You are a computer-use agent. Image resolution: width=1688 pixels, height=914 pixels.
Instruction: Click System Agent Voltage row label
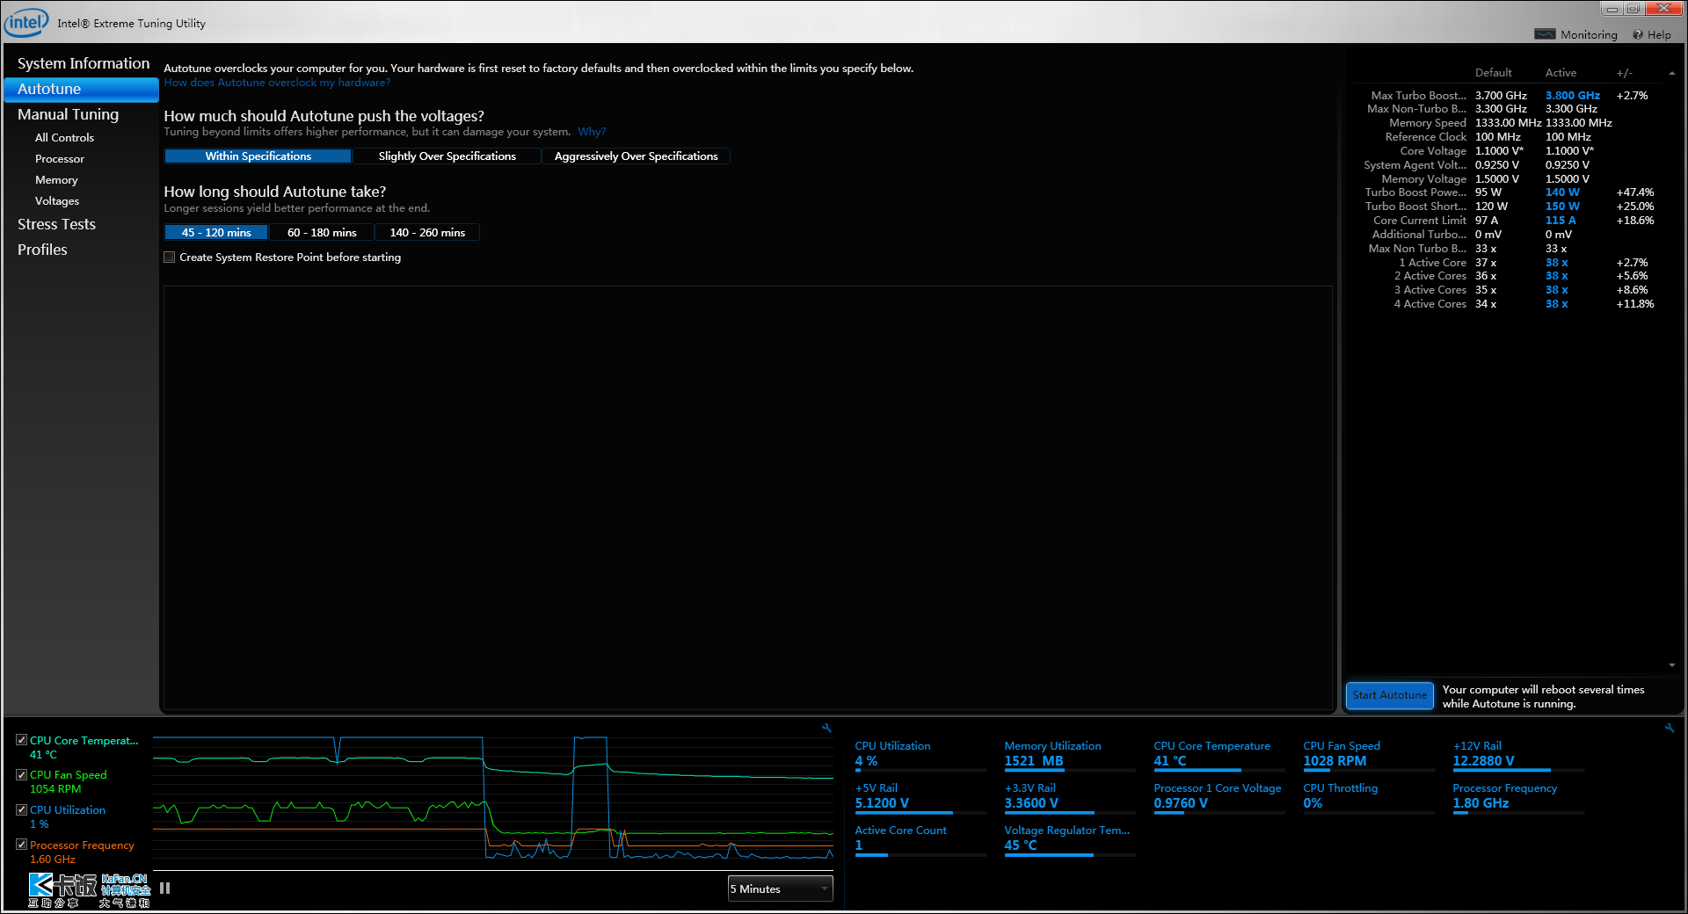click(1415, 165)
